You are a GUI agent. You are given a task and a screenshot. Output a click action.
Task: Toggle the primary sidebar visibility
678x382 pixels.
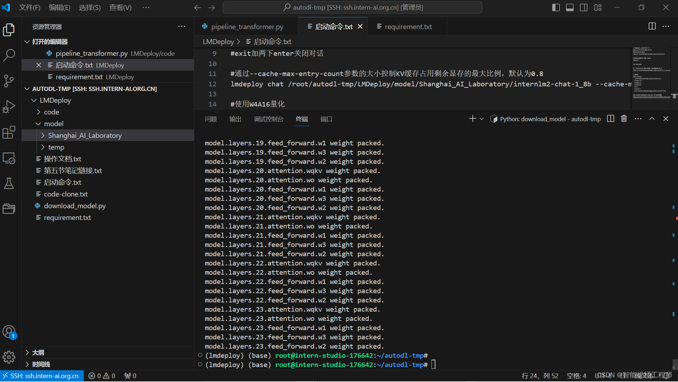click(556, 7)
